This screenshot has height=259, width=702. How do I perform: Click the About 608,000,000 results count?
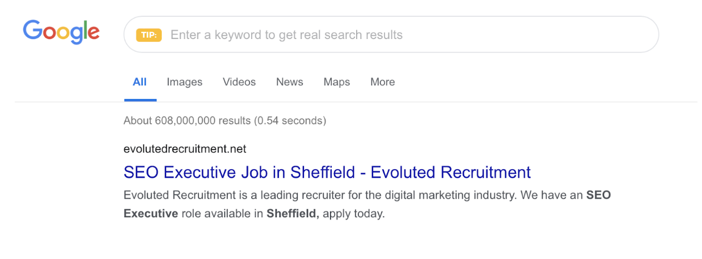point(187,120)
